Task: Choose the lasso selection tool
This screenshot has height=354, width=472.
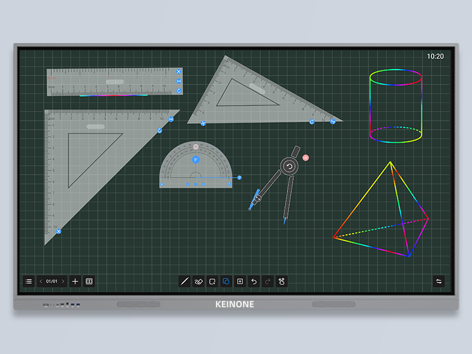Action: (212, 281)
